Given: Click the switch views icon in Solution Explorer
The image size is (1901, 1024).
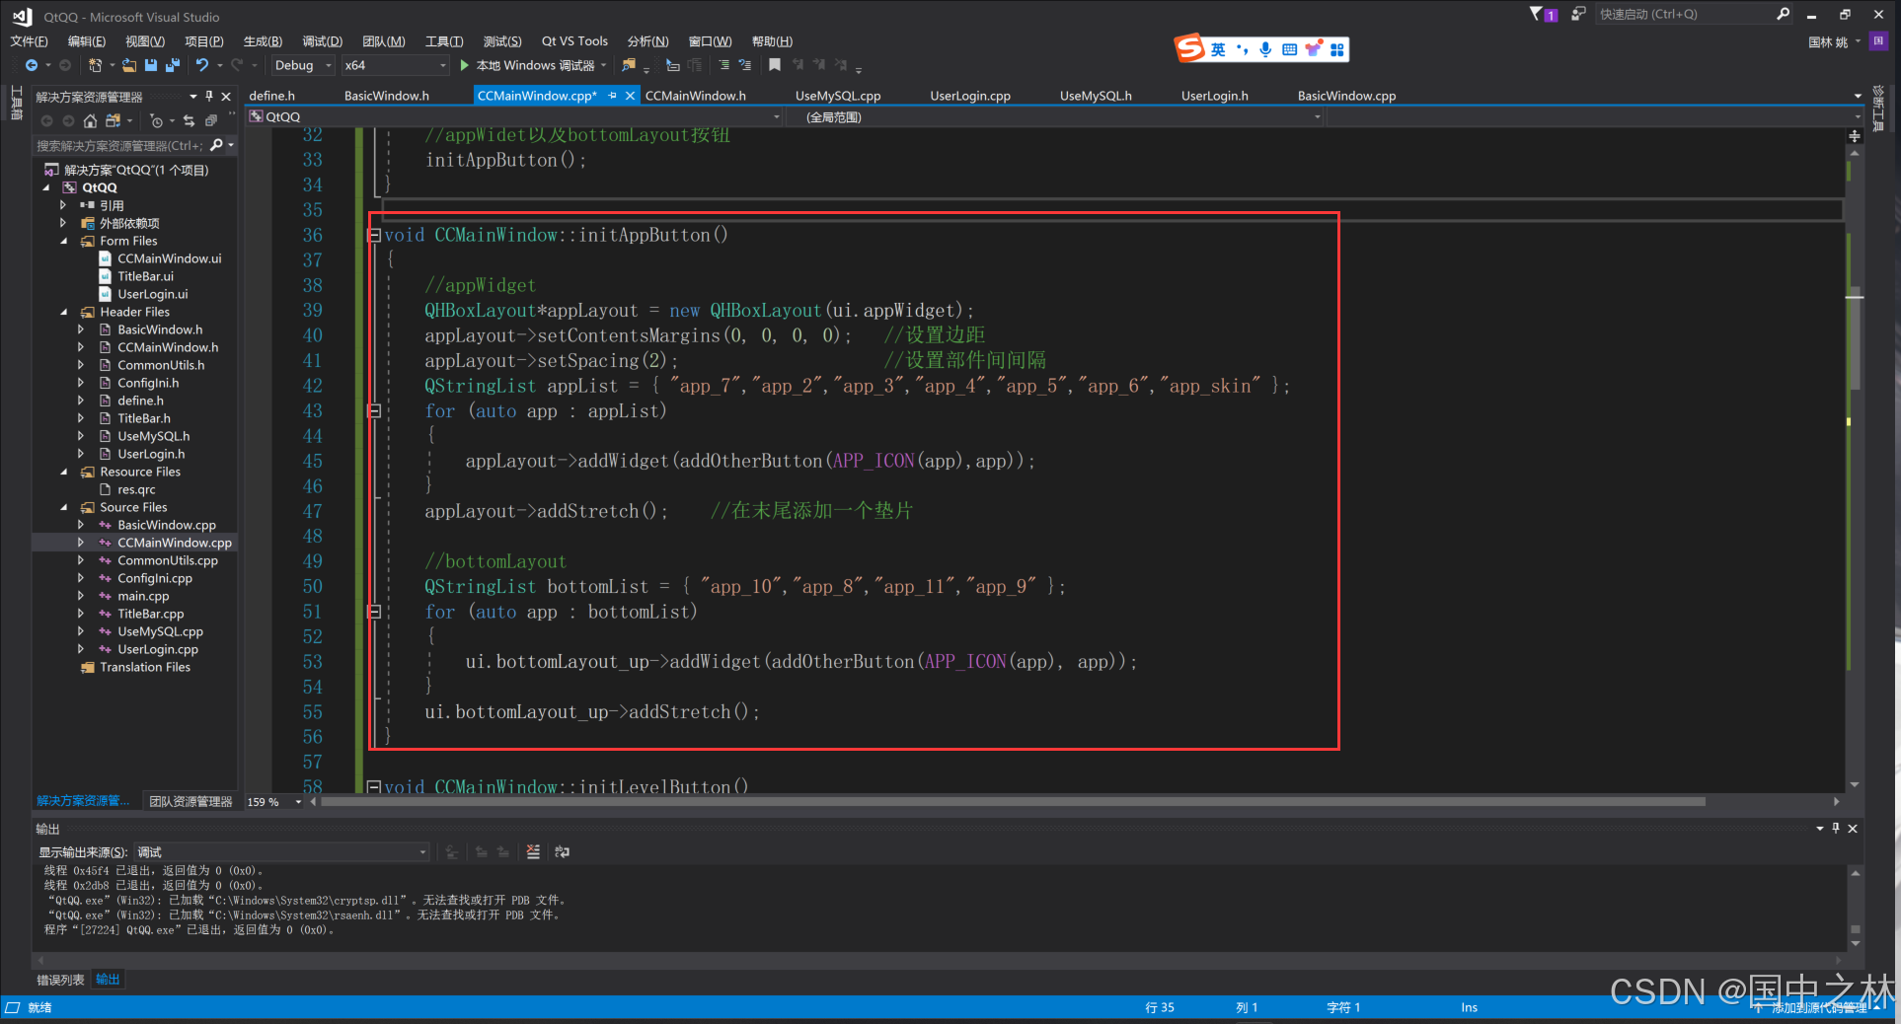Looking at the screenshot, I should tap(113, 120).
